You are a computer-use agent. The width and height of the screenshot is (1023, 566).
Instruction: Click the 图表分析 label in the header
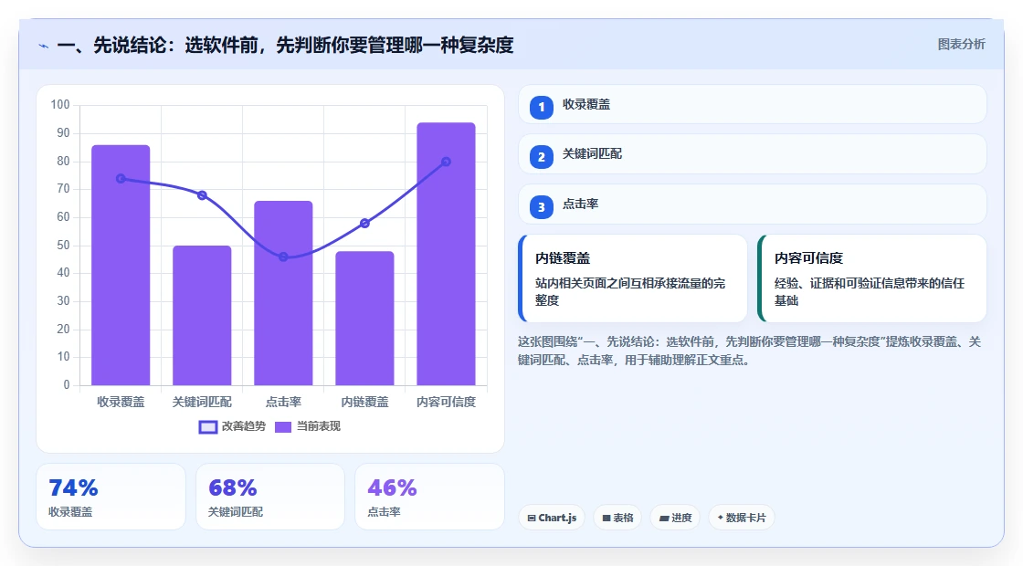[961, 45]
